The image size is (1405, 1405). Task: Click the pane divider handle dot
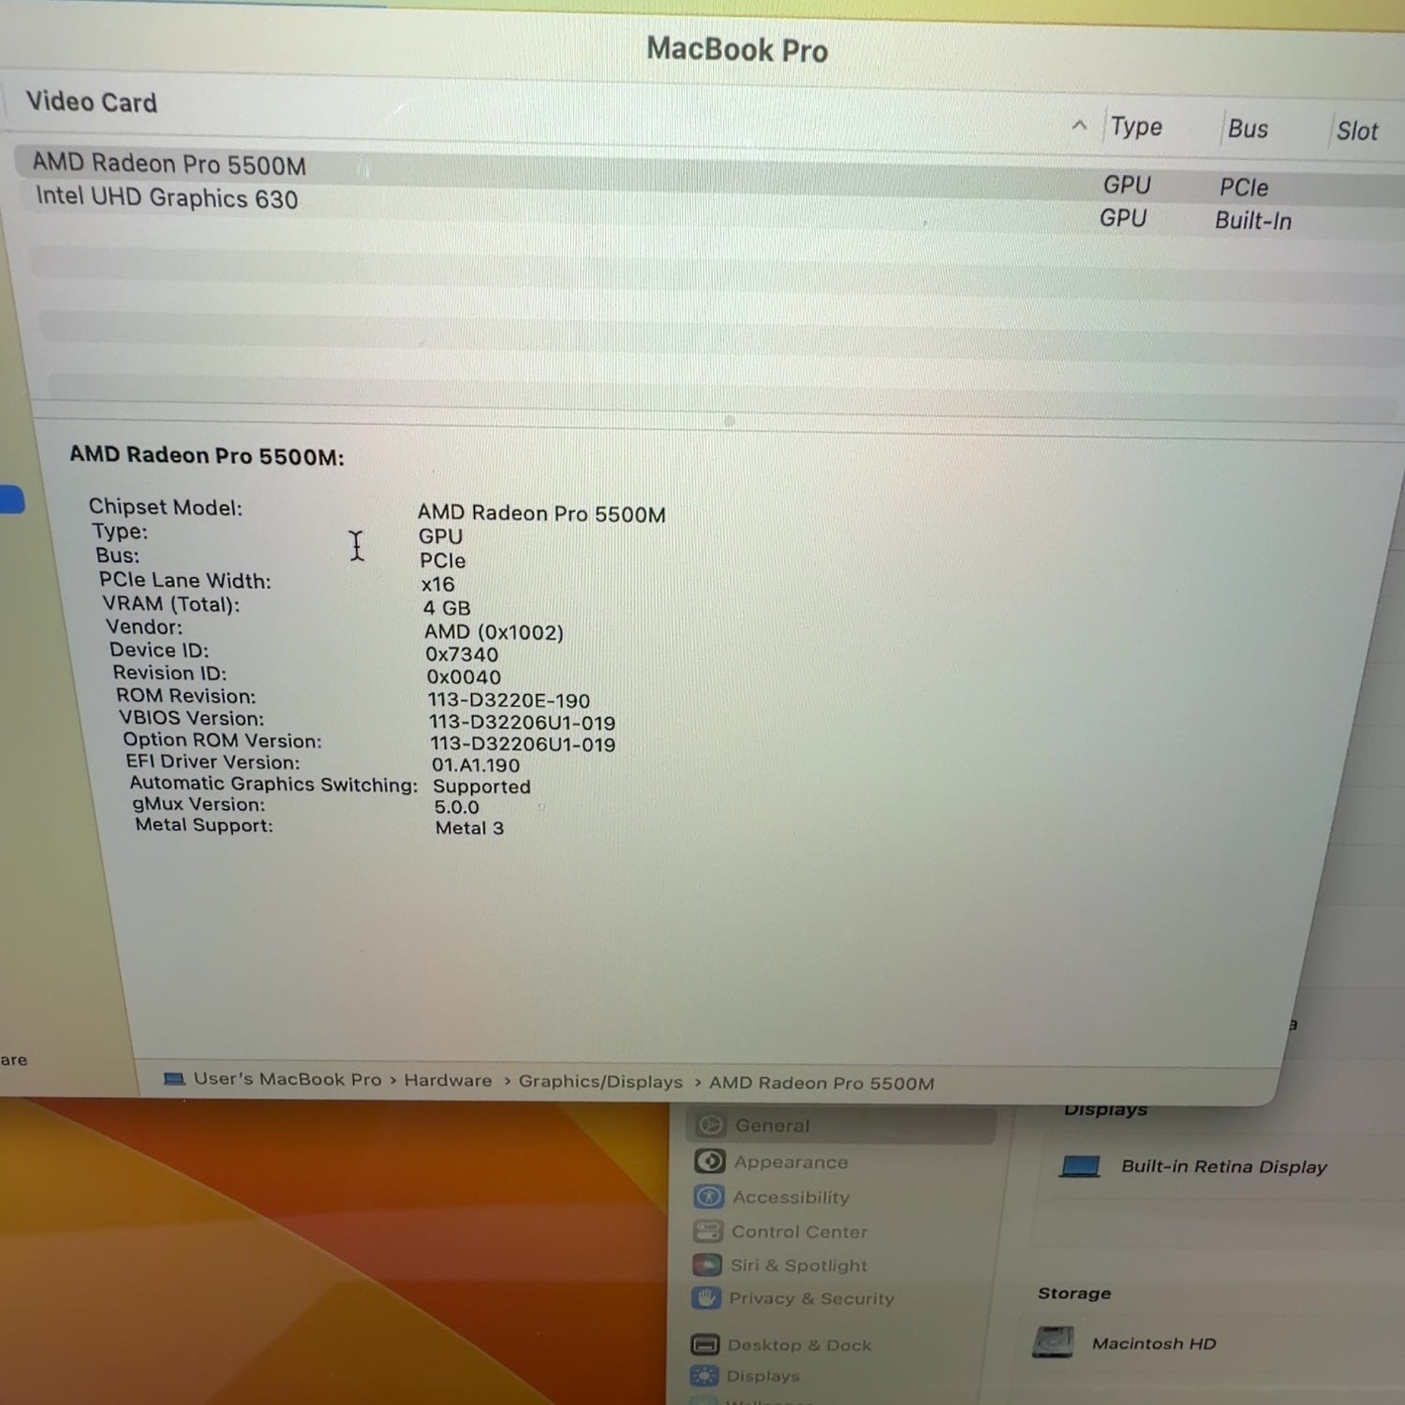[x=730, y=421]
